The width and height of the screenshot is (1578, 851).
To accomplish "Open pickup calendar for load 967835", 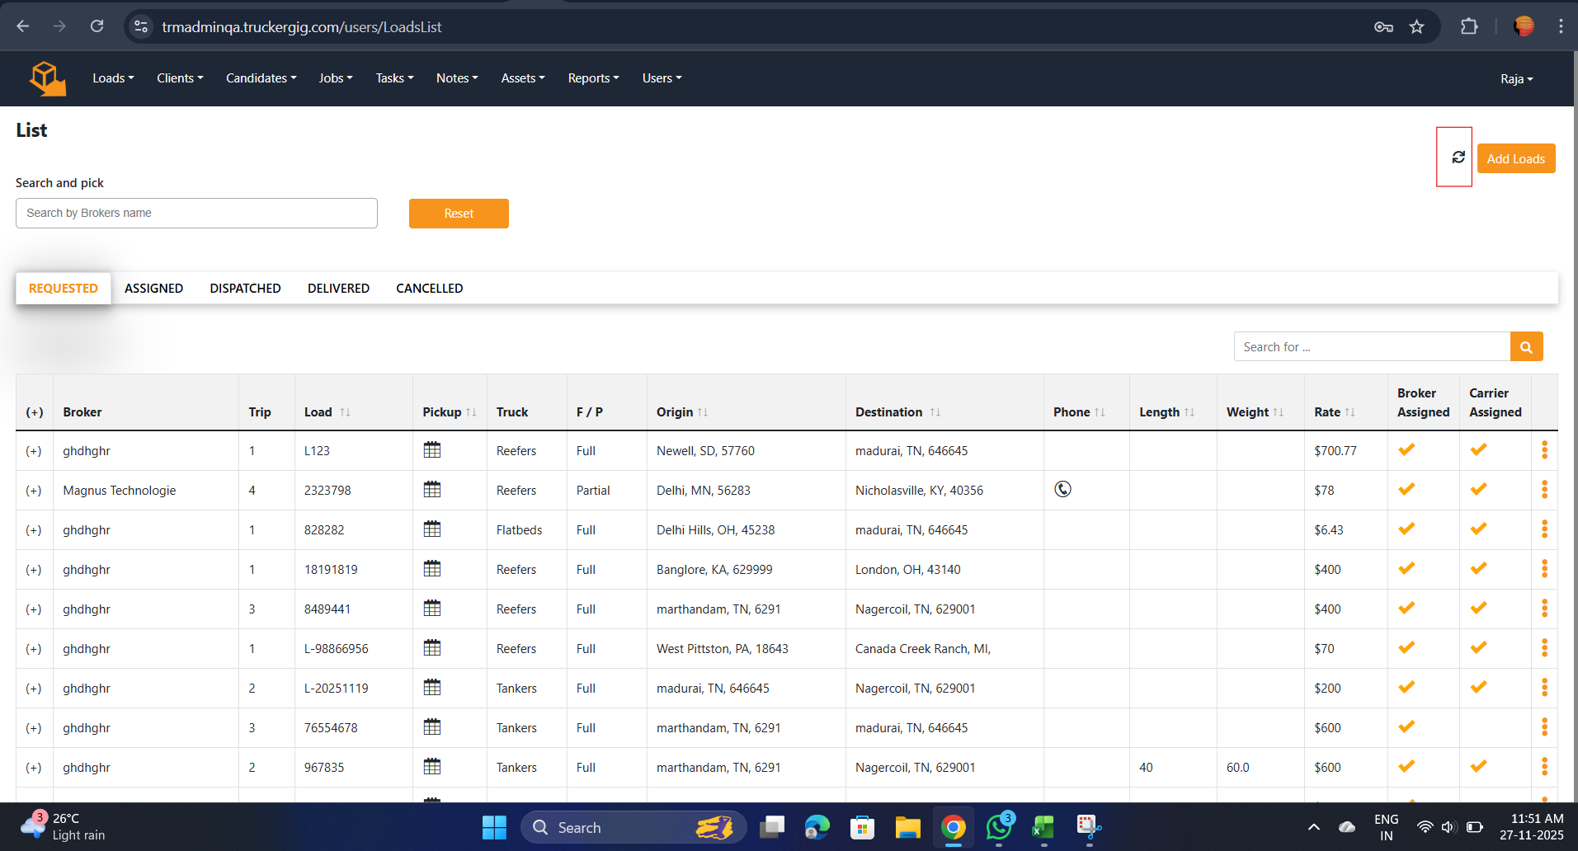I will pyautogui.click(x=432, y=767).
